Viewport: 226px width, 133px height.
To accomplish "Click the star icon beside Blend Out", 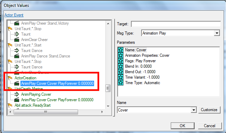I will pyautogui.click(x=121, y=72).
